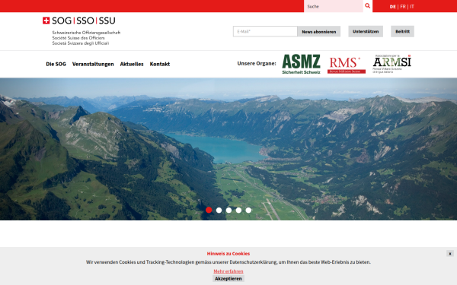Select the fourth slider dot
The image size is (457, 285).
238,210
